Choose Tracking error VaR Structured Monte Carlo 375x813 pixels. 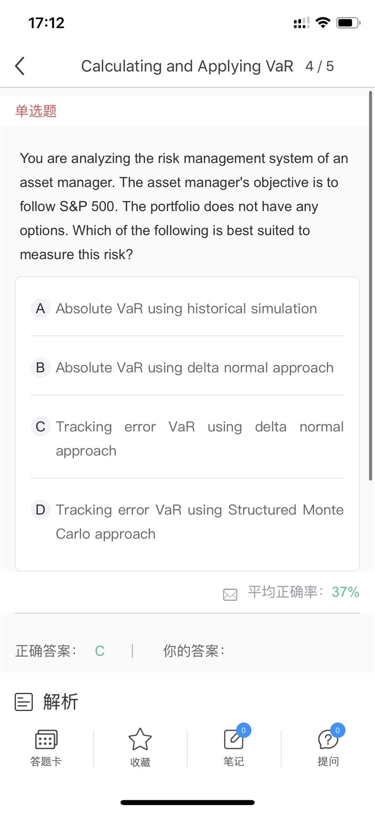tap(200, 522)
